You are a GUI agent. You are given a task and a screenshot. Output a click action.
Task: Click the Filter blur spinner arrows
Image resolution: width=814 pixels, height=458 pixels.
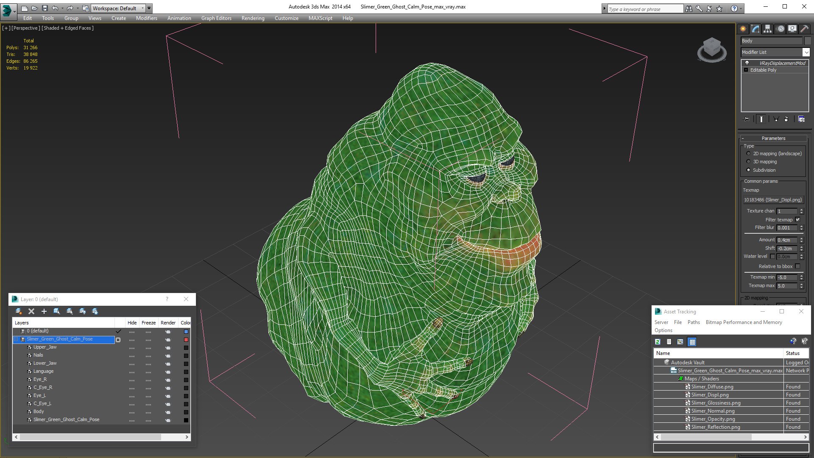(801, 228)
